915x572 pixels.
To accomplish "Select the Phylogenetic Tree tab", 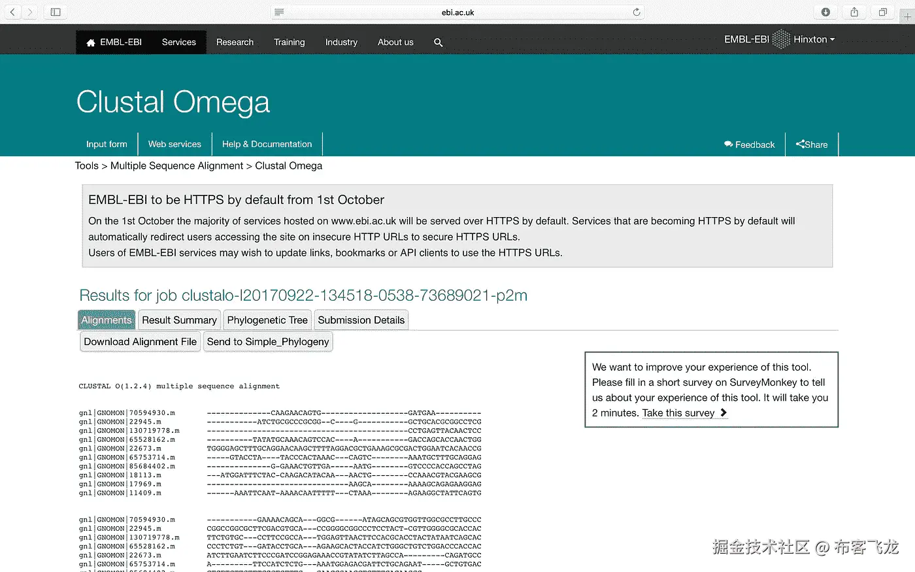I will pos(267,320).
